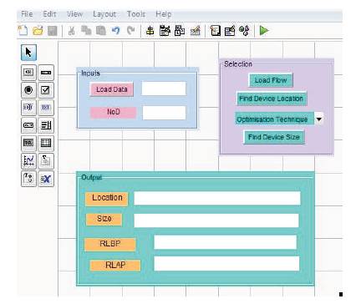Viewport: 361px width, 304px height.
Task: Click the Open folder toolbar icon
Action: [x=38, y=30]
